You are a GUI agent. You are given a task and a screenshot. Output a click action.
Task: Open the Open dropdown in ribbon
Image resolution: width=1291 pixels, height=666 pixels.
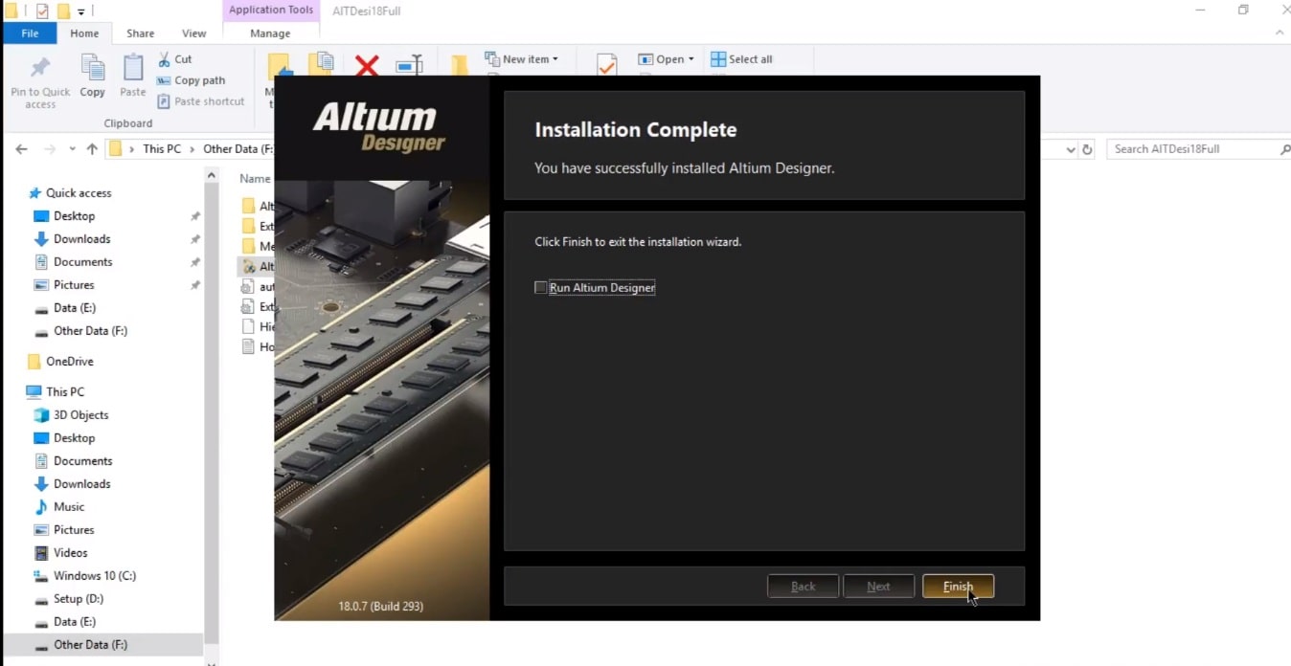(666, 59)
